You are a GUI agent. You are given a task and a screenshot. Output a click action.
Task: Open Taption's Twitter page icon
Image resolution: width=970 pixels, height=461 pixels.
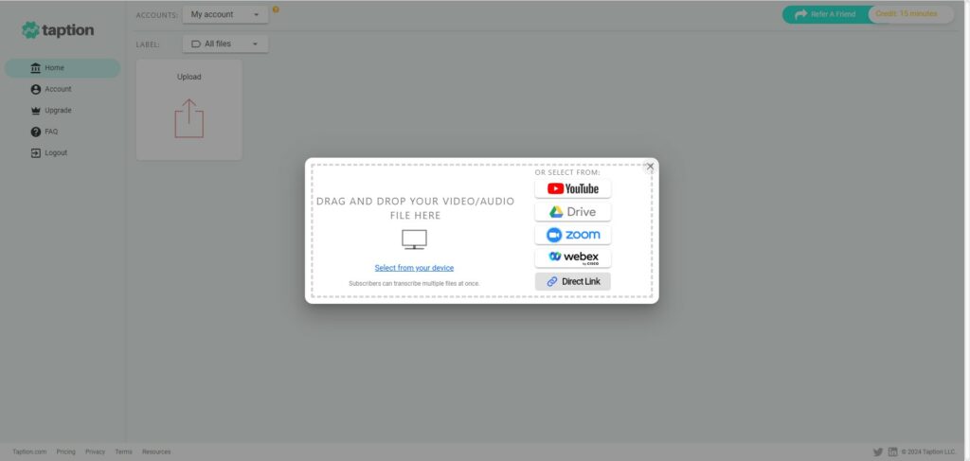[x=878, y=452]
